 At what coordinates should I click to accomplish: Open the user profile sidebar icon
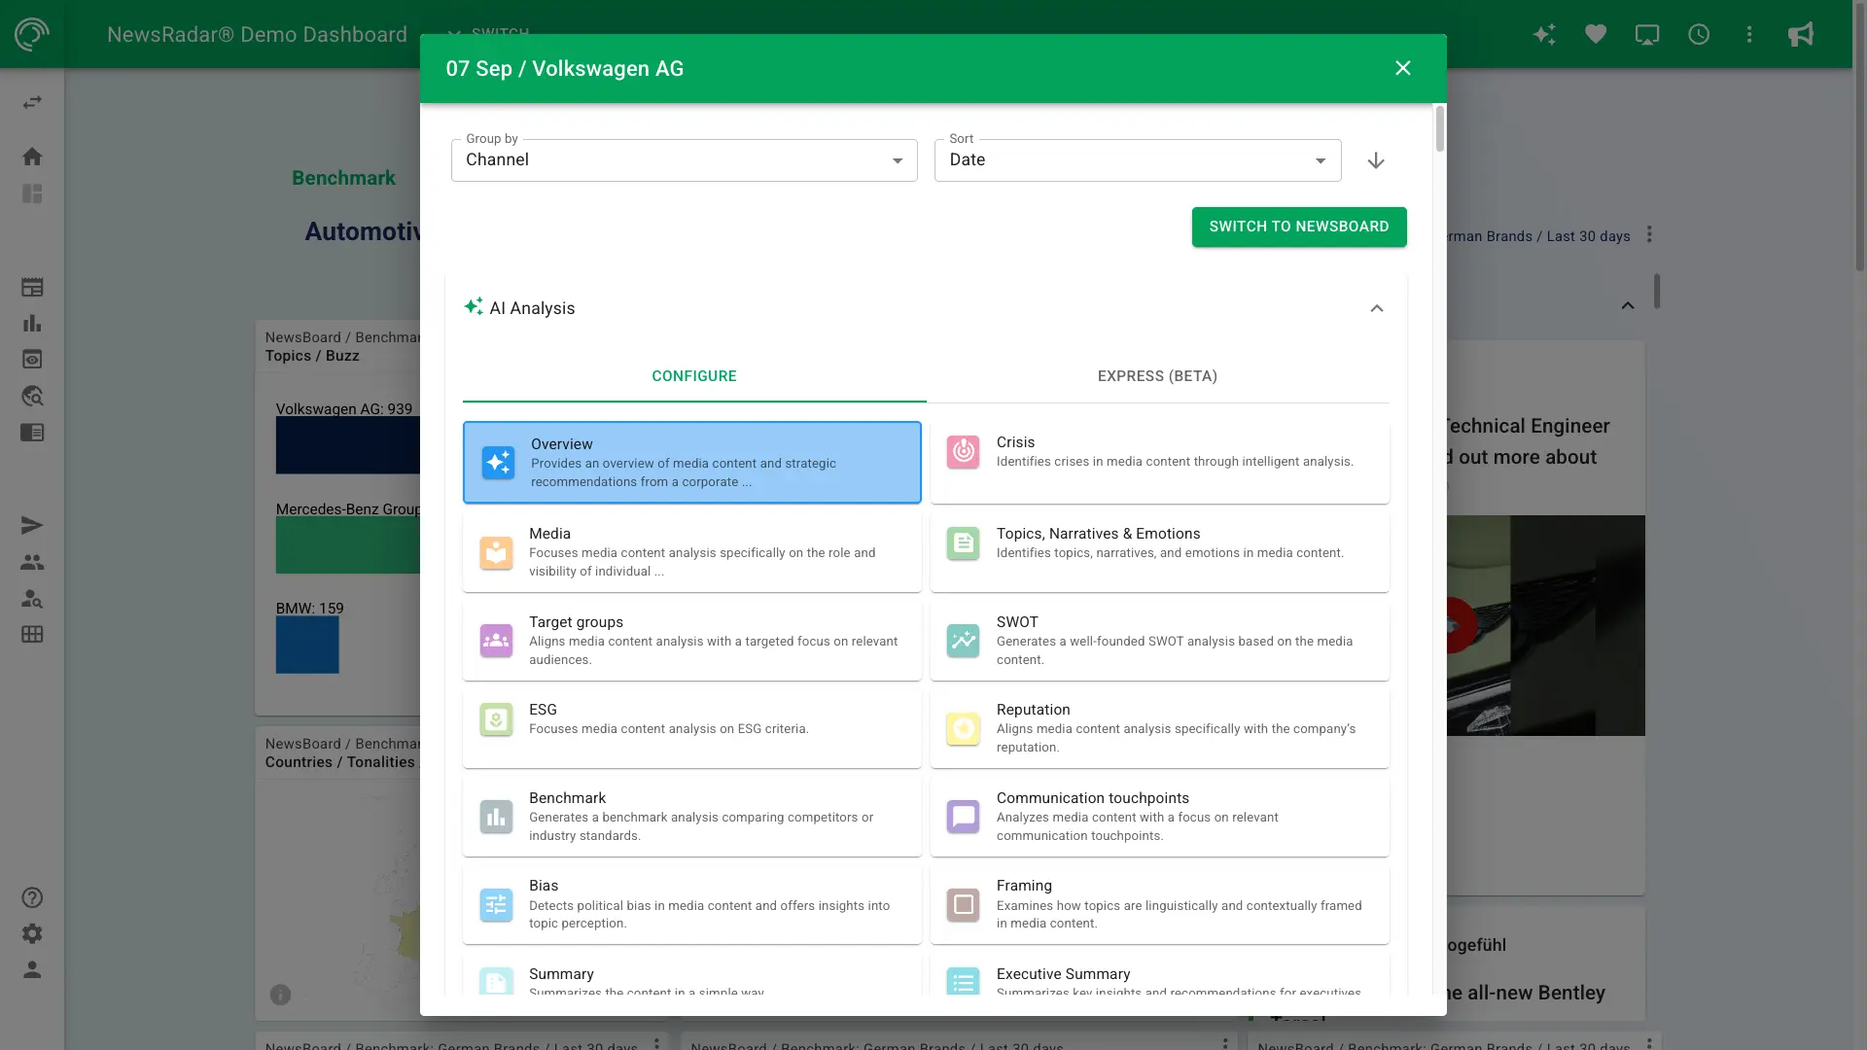pyautogui.click(x=32, y=969)
